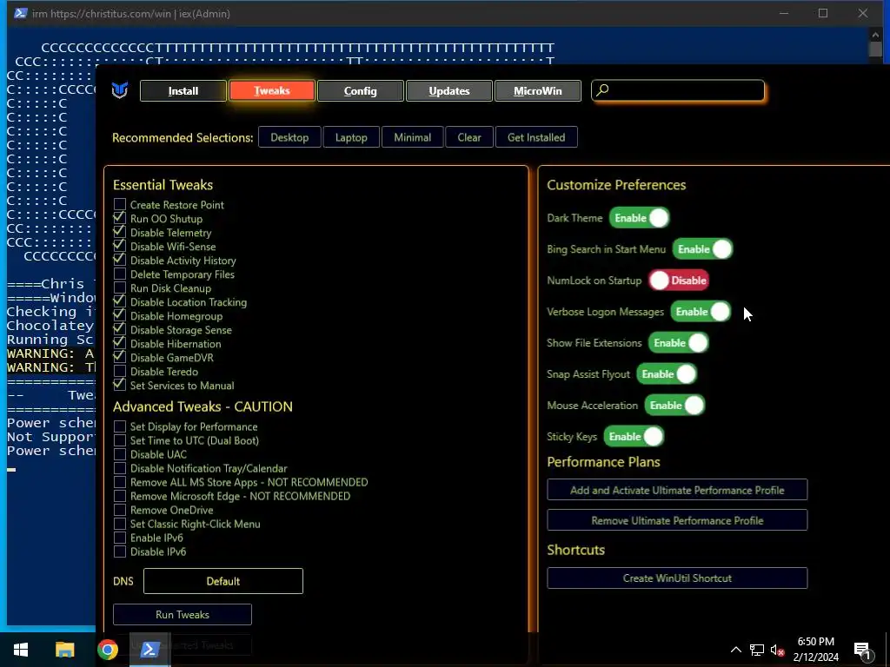Uncheck Run OO Shutup
This screenshot has height=667, width=890.
point(120,218)
